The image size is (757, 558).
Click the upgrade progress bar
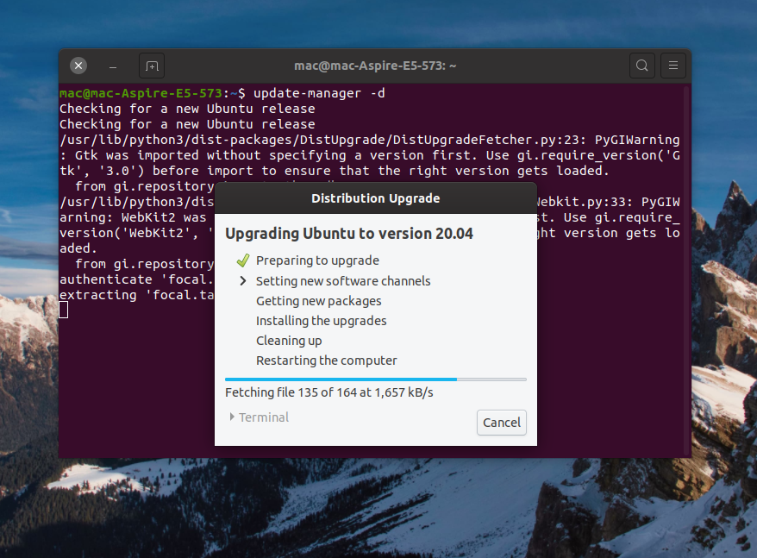pos(376,379)
